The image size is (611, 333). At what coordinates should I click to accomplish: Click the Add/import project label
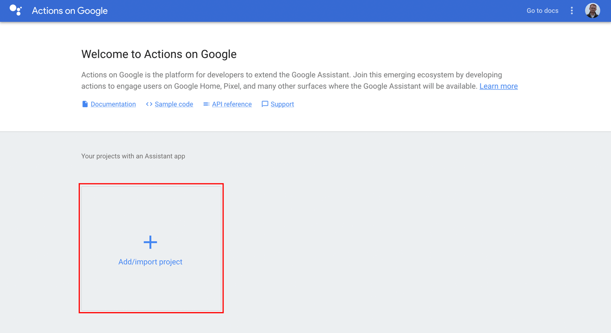150,262
